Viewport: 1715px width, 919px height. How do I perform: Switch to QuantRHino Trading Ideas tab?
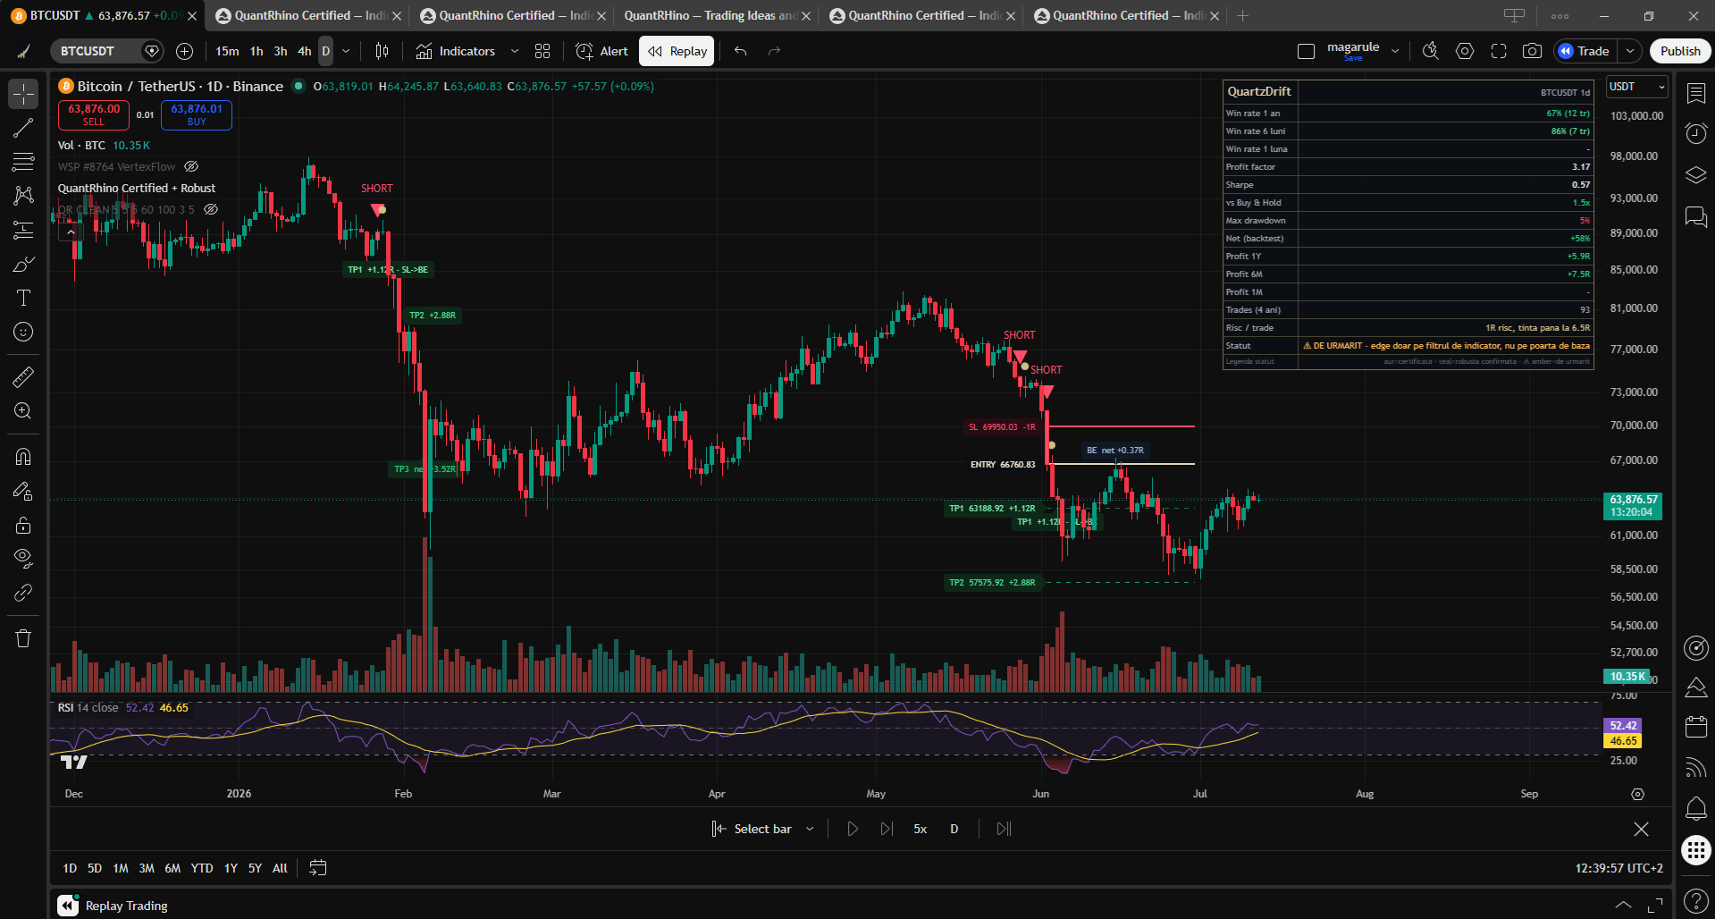[x=710, y=15]
